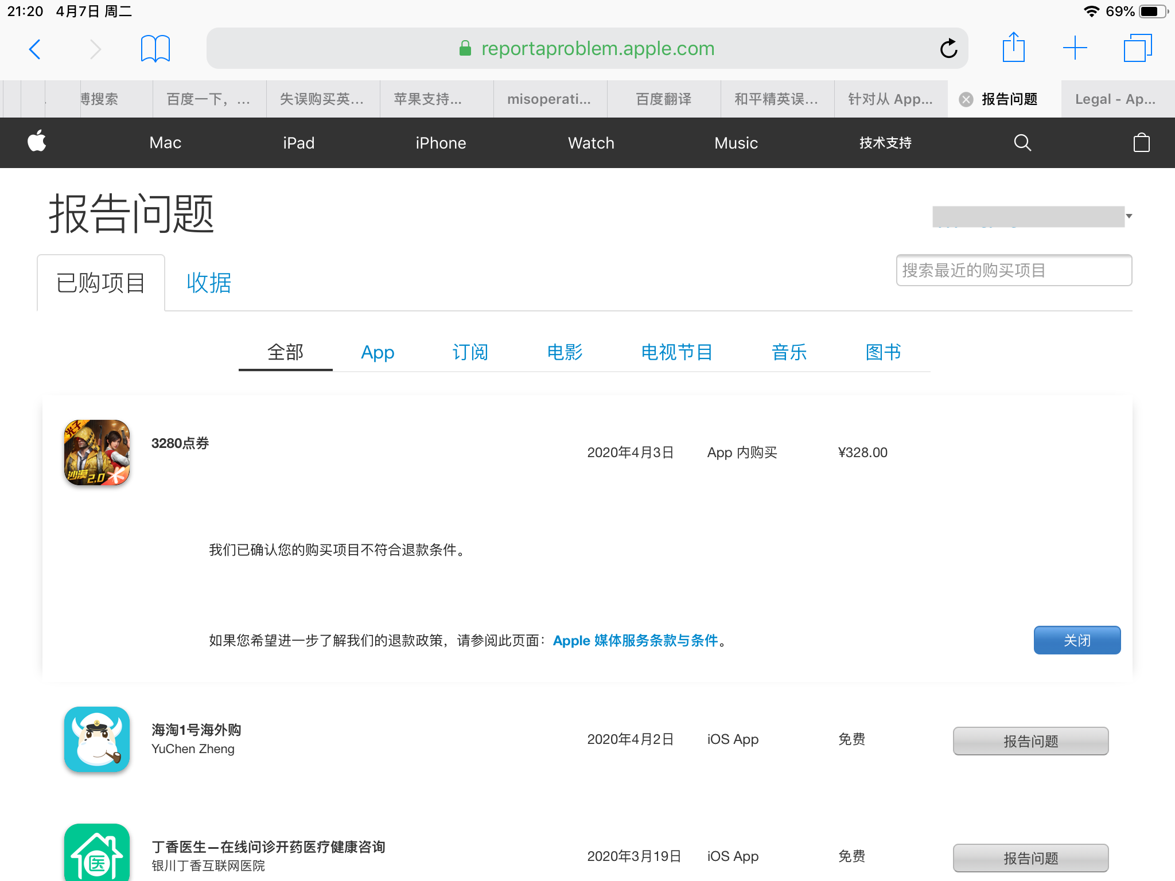
Task: Expand the account dropdown arrow
Action: (1129, 216)
